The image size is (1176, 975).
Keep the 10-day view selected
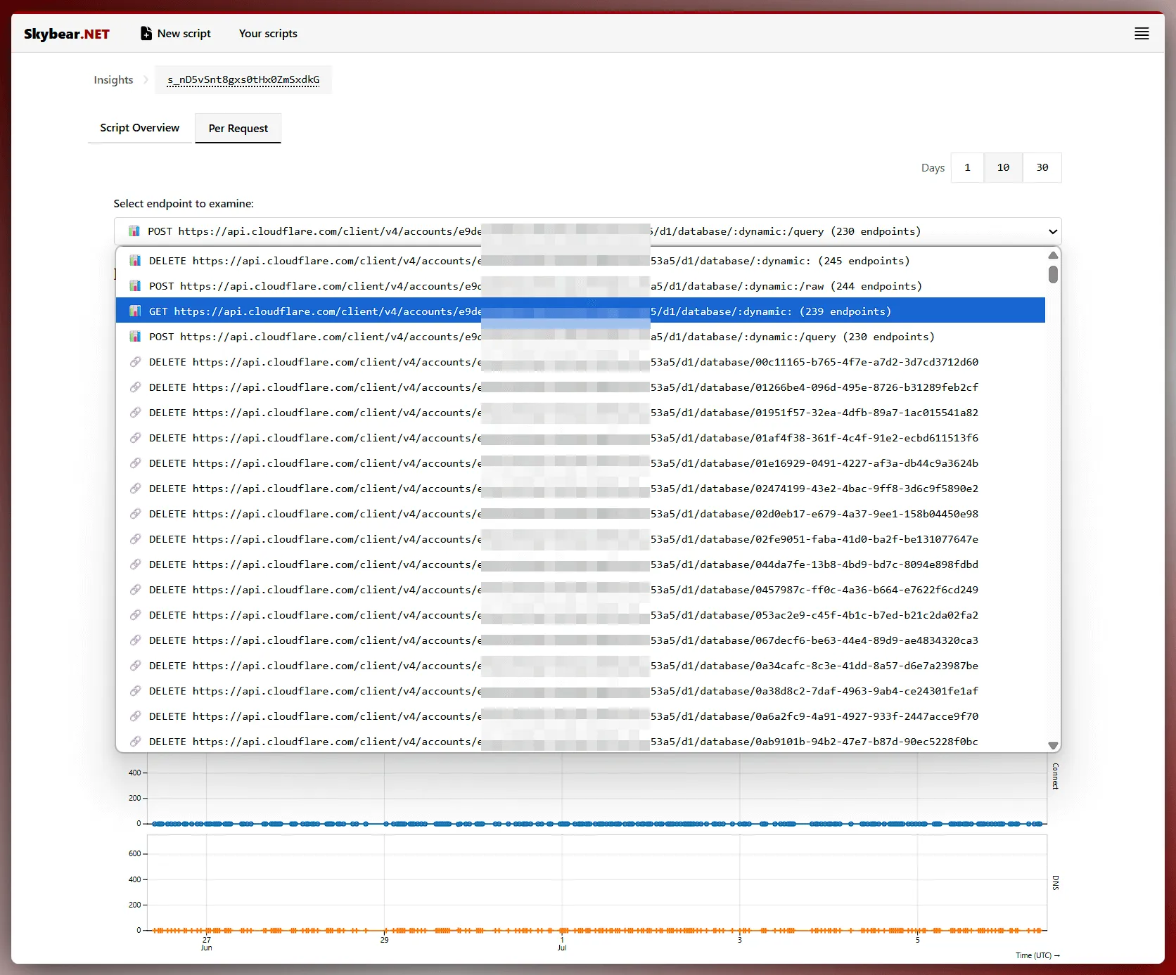point(1003,167)
